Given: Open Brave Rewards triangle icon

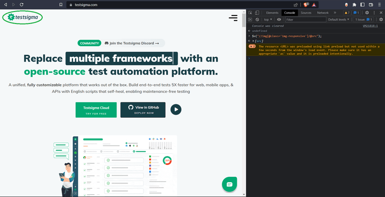Looking at the screenshot, I should (314, 5).
